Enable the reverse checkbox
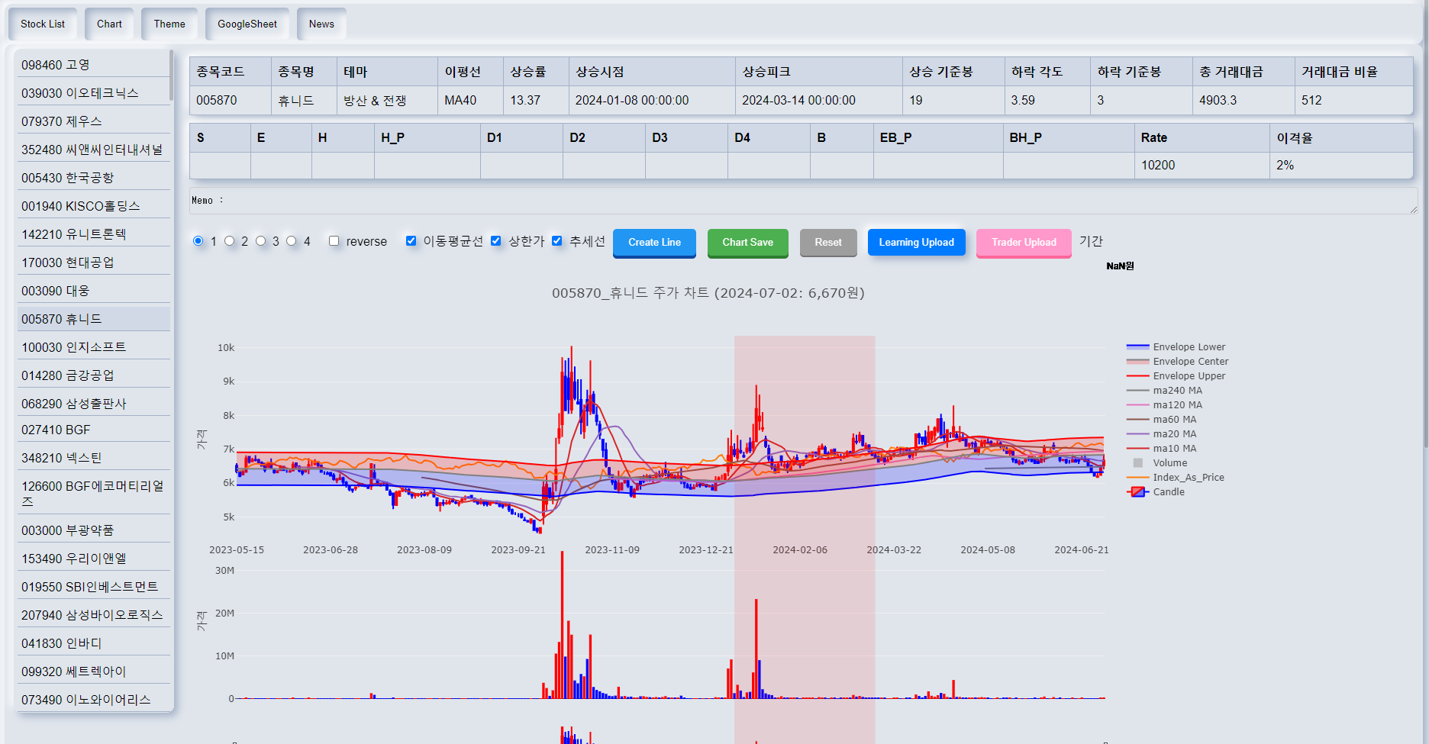The width and height of the screenshot is (1429, 744). coord(334,240)
